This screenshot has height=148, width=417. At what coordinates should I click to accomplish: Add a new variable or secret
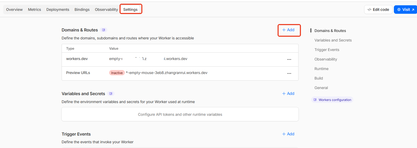[x=288, y=94]
